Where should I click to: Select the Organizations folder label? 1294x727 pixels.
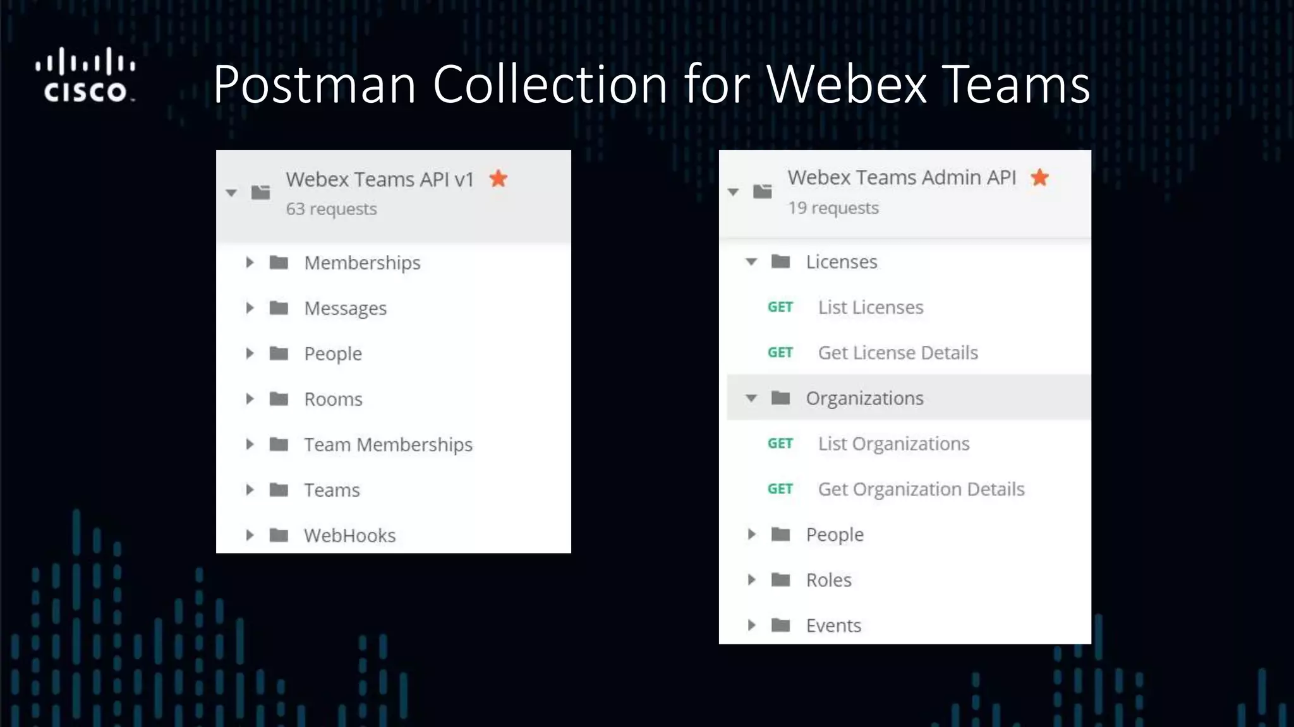click(x=864, y=398)
